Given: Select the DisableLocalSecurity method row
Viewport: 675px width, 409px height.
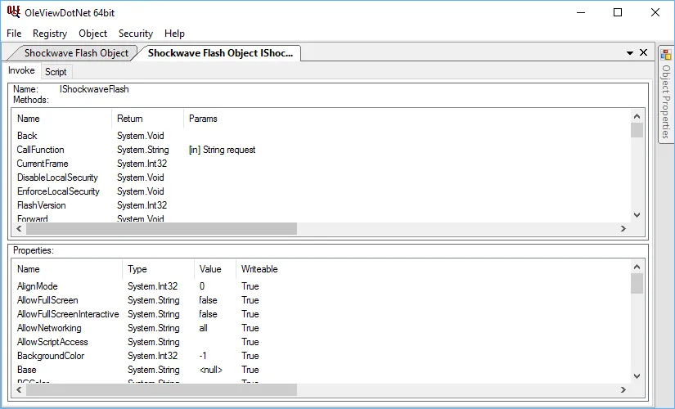Looking at the screenshot, I should click(x=321, y=178).
